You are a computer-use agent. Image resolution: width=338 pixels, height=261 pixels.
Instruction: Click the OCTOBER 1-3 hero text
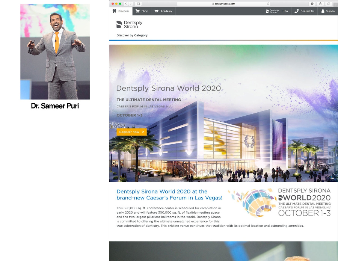click(x=130, y=115)
